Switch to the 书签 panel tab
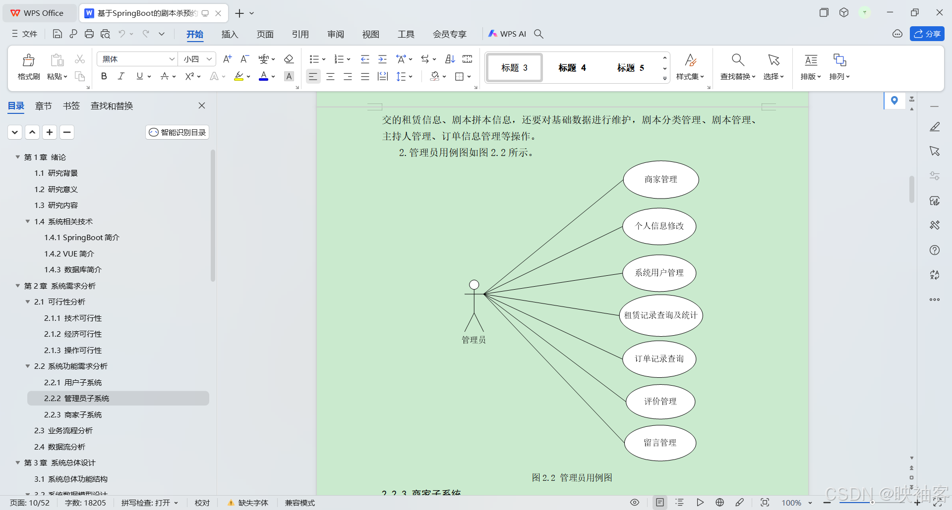Screen dimensions: 952x510 71,105
